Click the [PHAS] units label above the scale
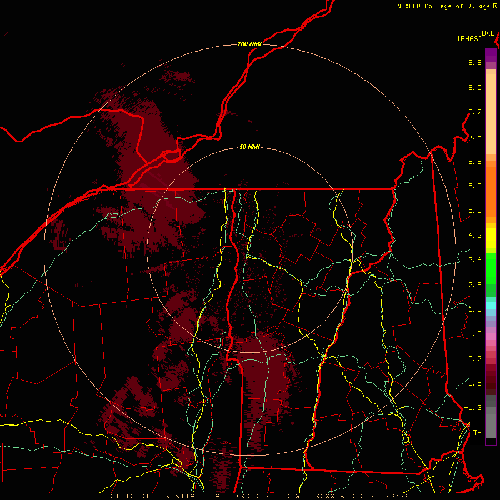 point(469,38)
